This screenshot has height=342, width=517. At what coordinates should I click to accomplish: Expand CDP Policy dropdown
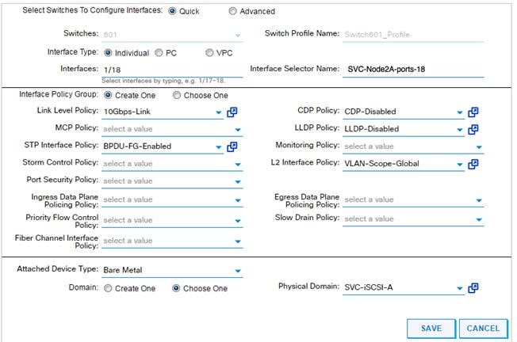460,112
